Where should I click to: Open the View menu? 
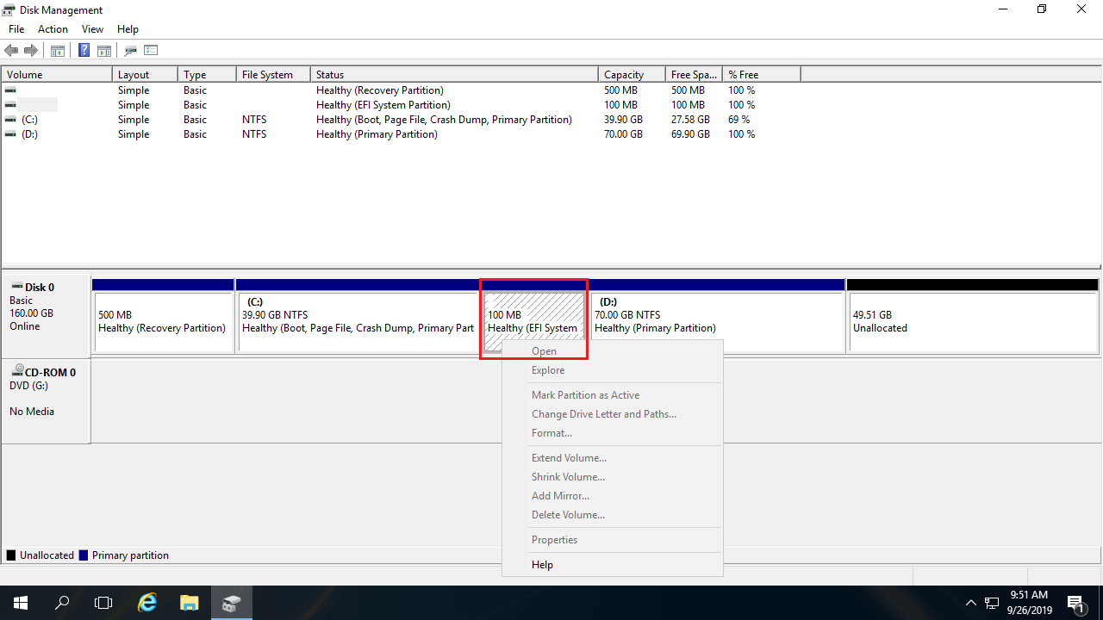pos(92,29)
